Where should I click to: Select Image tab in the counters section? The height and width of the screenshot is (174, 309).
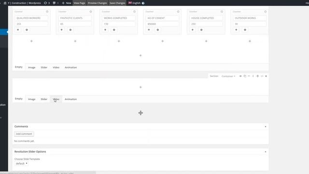click(32, 68)
